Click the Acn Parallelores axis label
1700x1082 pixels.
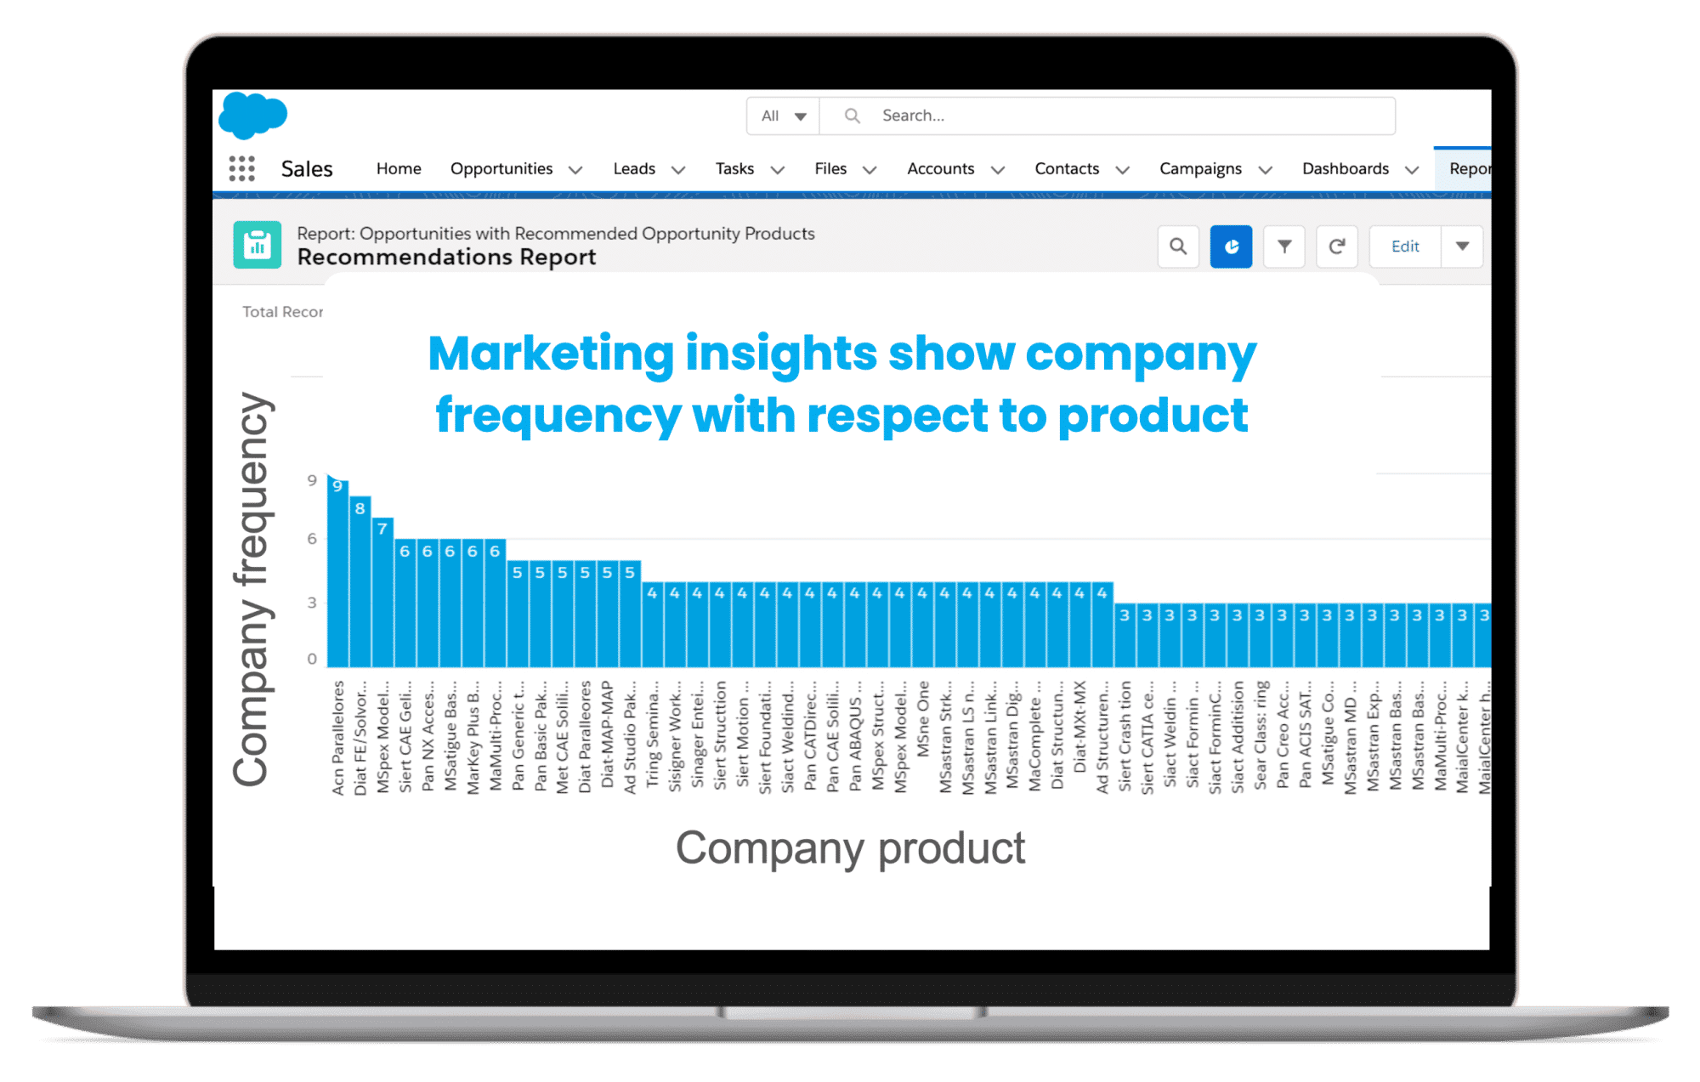[x=337, y=738]
